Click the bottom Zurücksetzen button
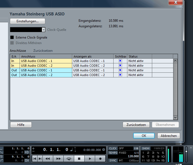 pos(136,125)
